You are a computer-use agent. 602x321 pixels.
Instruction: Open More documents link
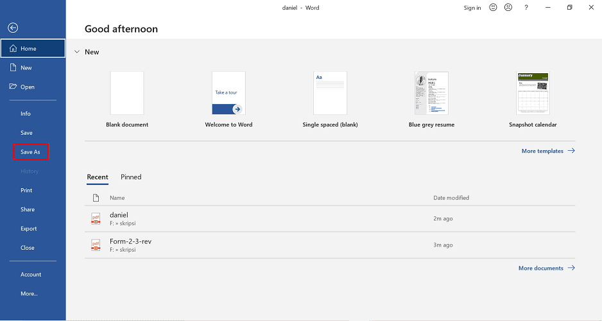click(541, 268)
